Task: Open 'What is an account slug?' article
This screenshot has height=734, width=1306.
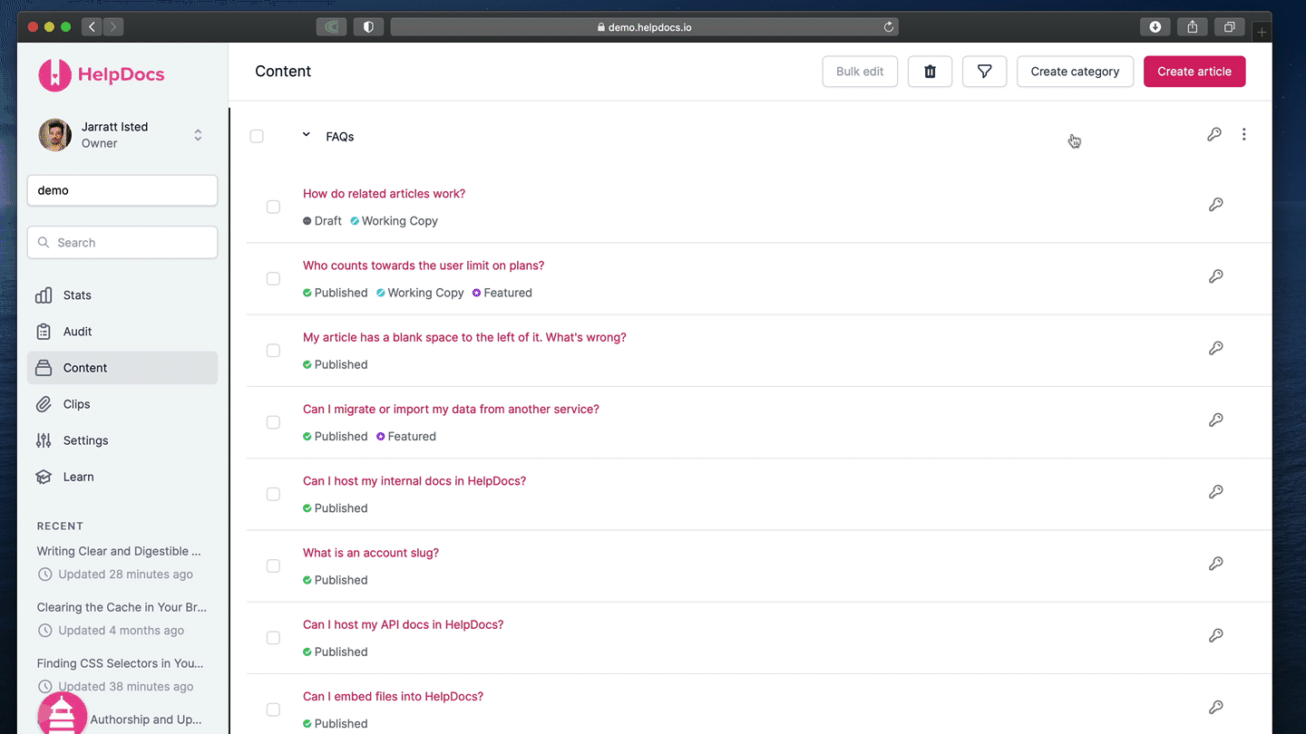Action: pyautogui.click(x=371, y=553)
